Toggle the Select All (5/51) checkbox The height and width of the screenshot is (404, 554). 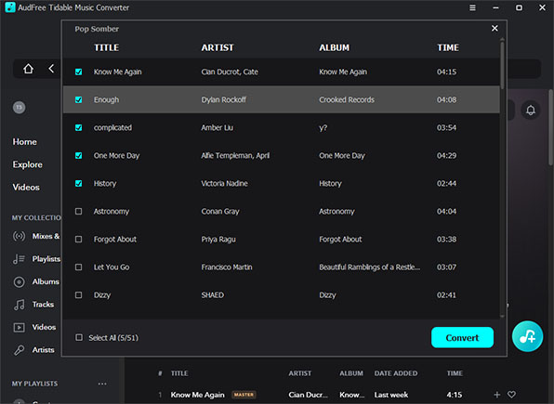(79, 338)
